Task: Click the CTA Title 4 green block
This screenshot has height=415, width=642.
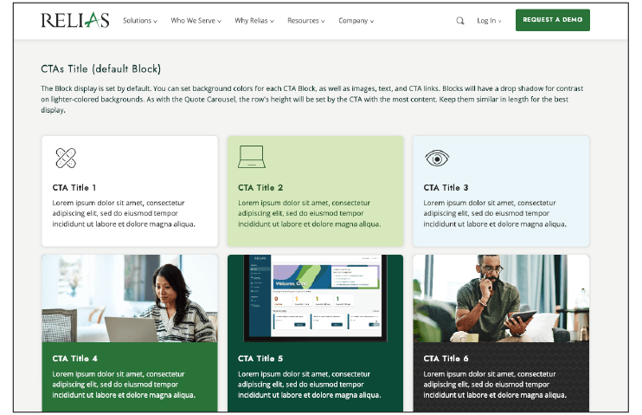Action: click(x=130, y=378)
